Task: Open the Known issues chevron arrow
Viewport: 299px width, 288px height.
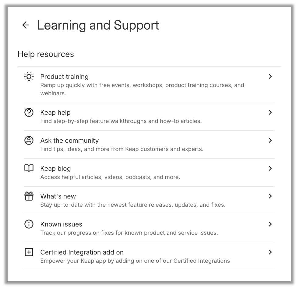Action: tap(270, 224)
